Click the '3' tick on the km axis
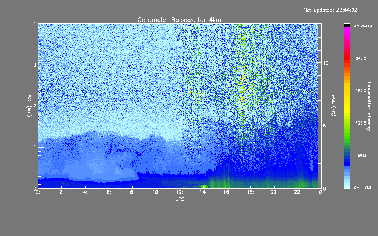Viewport: 378px width, 236px height. tap(35, 65)
